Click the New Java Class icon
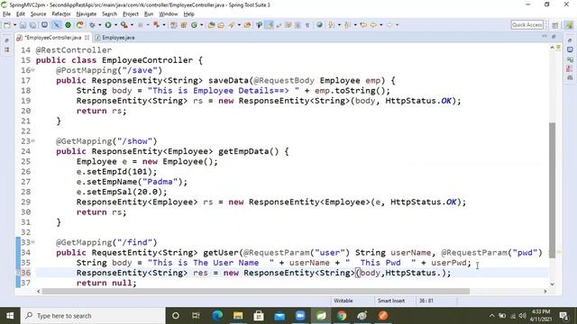 tap(194, 25)
